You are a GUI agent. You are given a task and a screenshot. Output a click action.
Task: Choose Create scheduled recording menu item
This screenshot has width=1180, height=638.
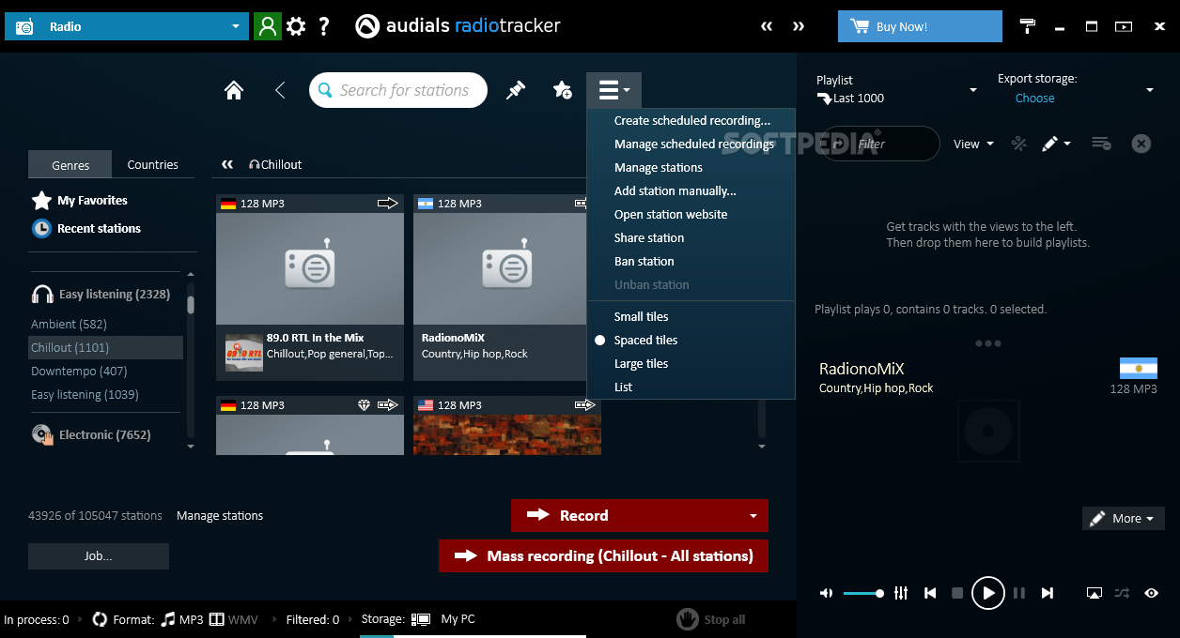tap(691, 121)
